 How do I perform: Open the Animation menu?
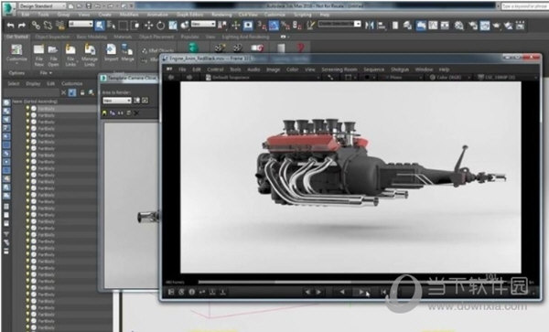coord(157,15)
